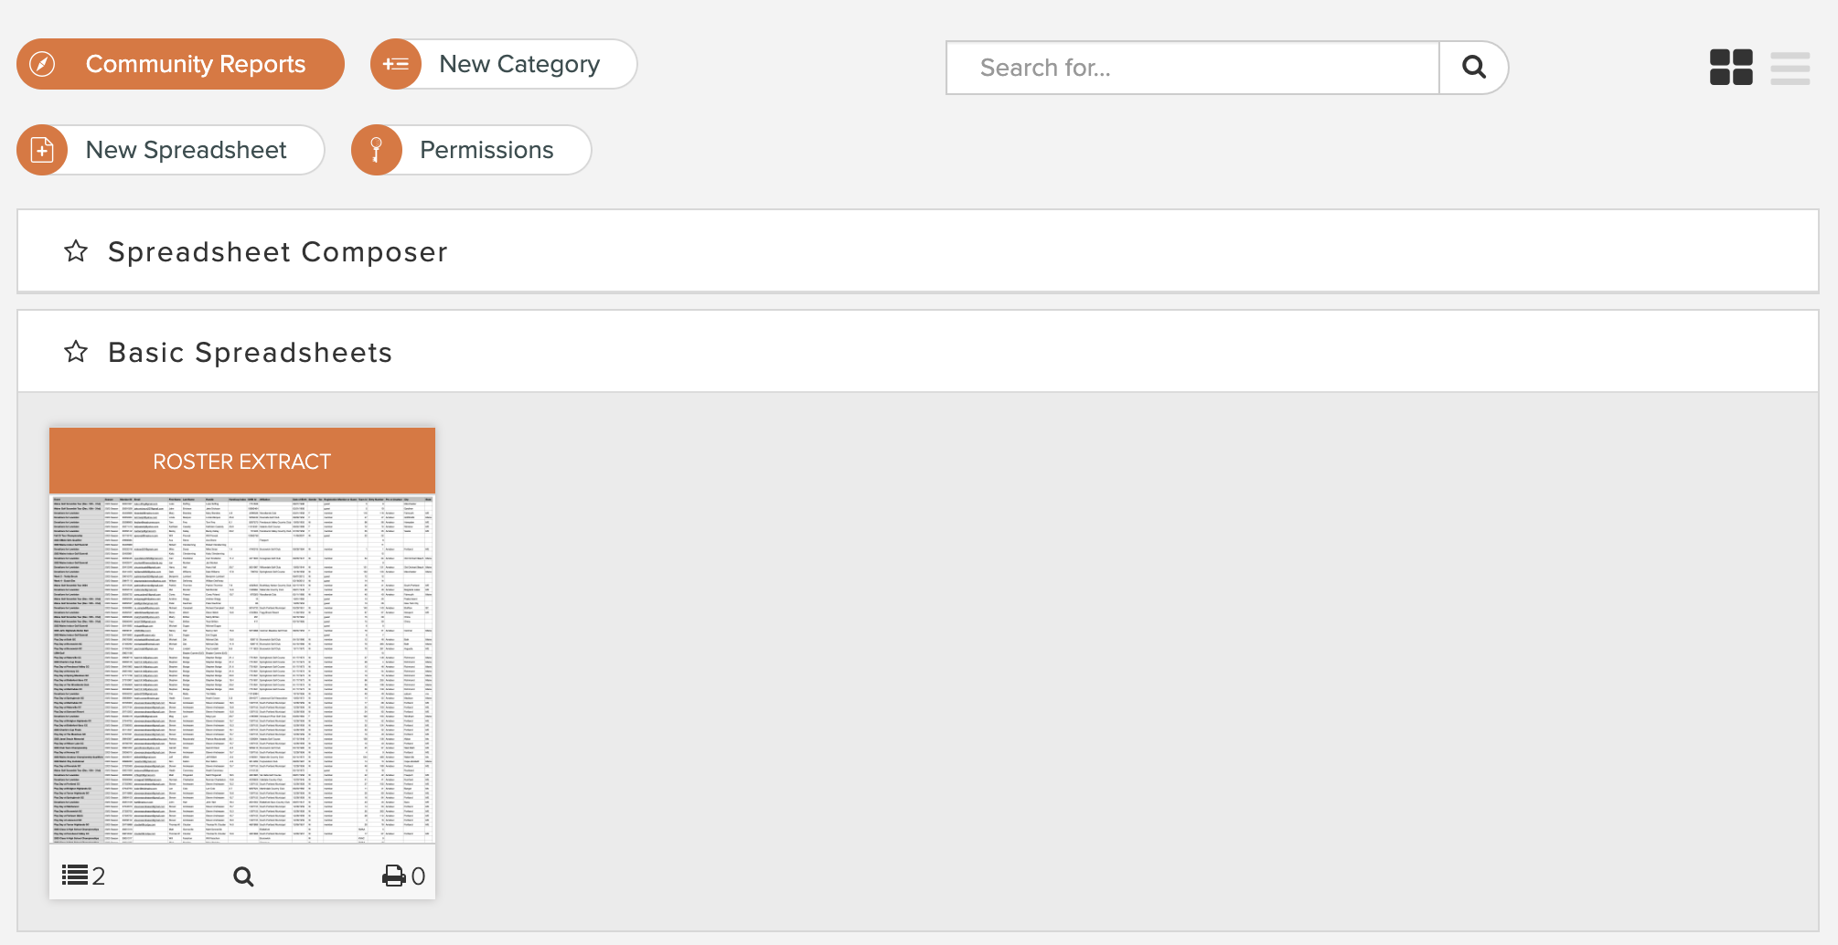Viewport: 1838px width, 945px height.
Task: Create a New Spreadsheet
Action: pos(171,150)
